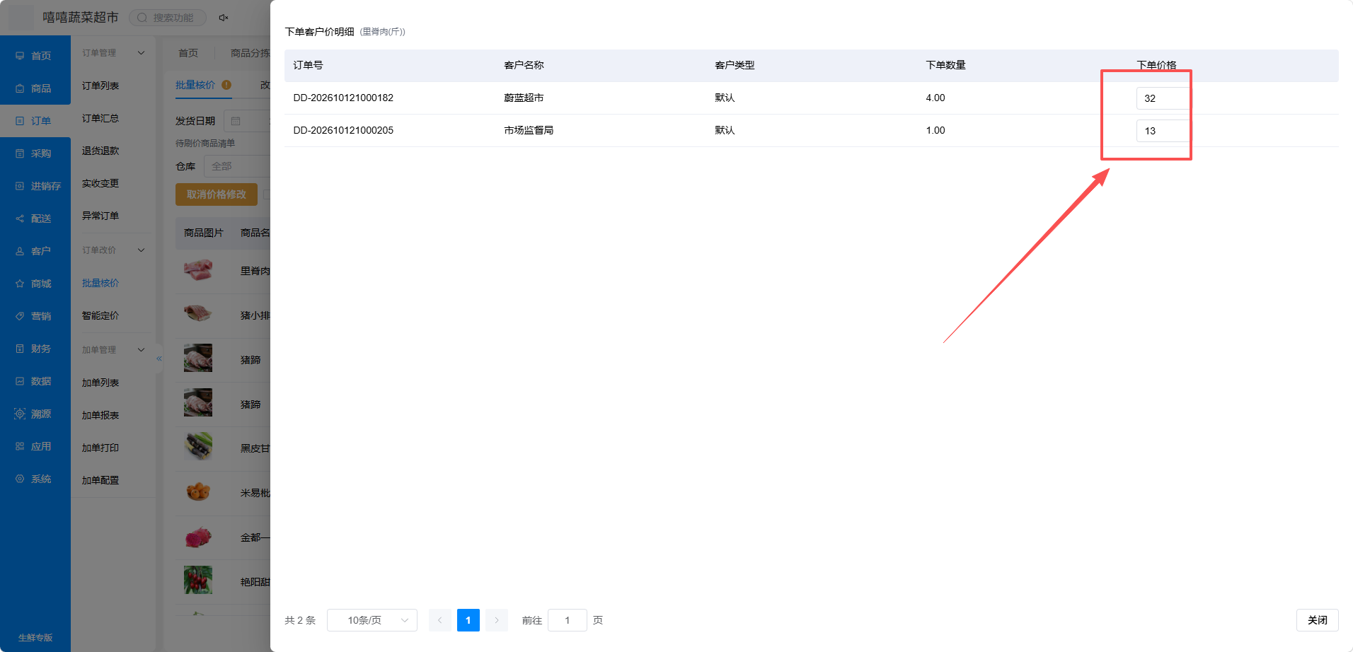Image resolution: width=1353 pixels, height=652 pixels.
Task: Click the 发货日期 date picker field
Action: click(x=247, y=121)
